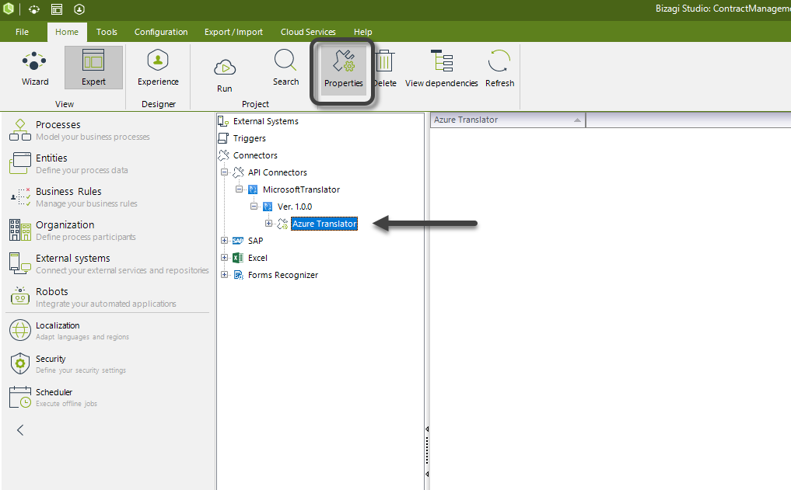Click the wizard quick-access icon in title bar
The width and height of the screenshot is (791, 490).
[34, 9]
